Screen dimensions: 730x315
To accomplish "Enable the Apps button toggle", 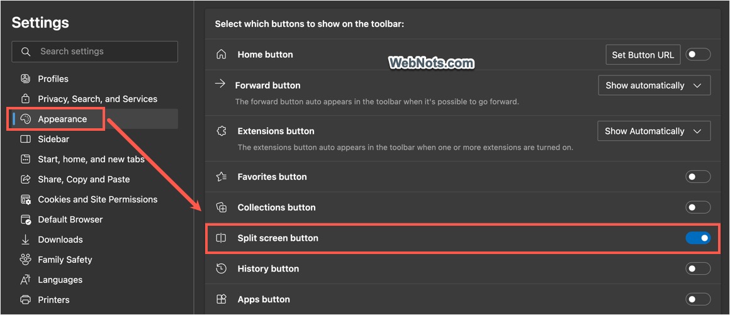I will [698, 299].
